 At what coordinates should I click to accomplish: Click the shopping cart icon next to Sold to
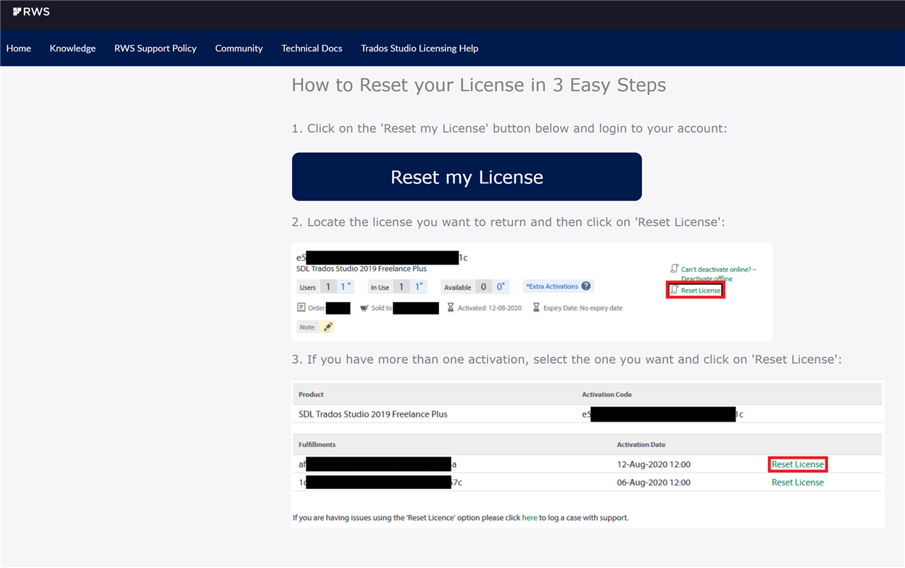364,307
